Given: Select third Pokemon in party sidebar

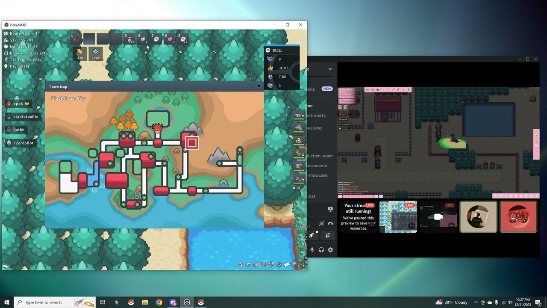Looking at the screenshot, I should (299, 140).
